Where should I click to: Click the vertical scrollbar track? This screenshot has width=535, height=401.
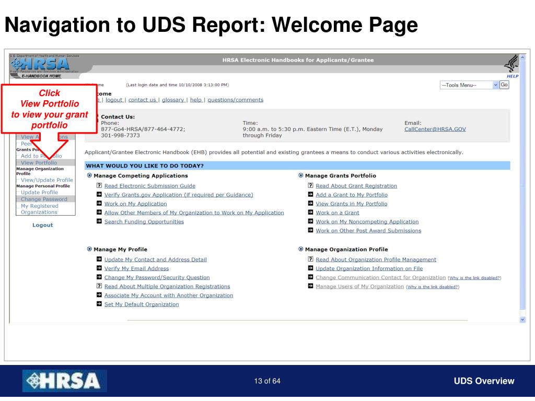coord(522,187)
